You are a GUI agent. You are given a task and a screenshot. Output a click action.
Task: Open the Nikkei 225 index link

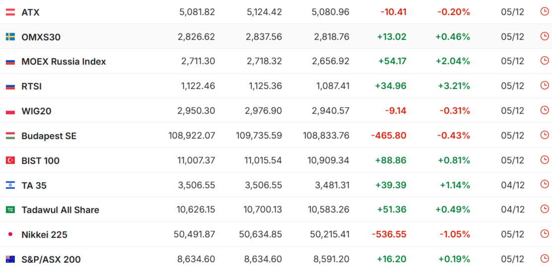point(44,235)
